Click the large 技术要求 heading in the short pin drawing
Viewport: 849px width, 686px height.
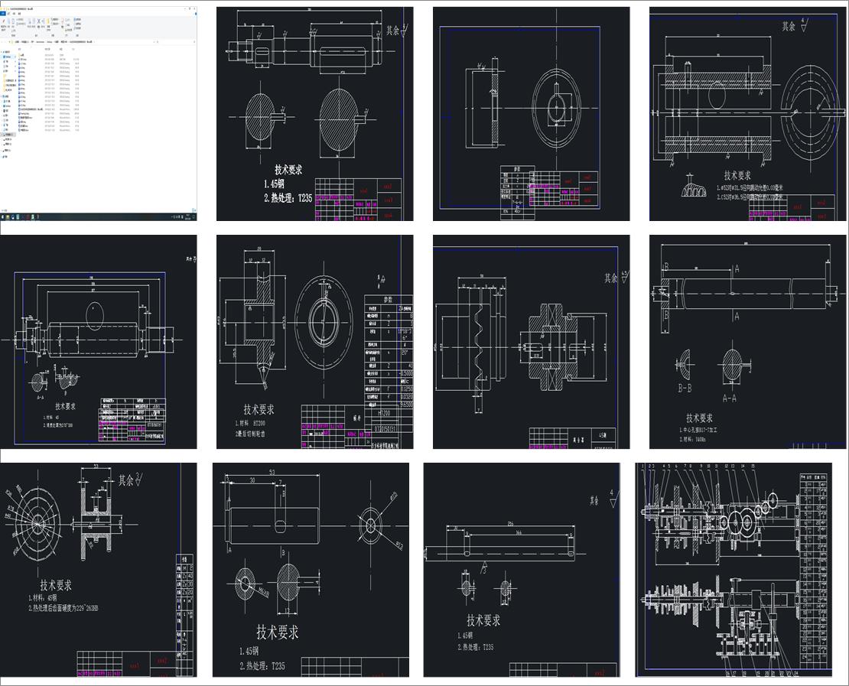277,632
